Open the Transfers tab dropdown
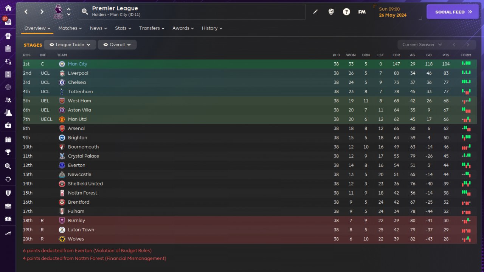The width and height of the screenshot is (484, 272). click(151, 28)
